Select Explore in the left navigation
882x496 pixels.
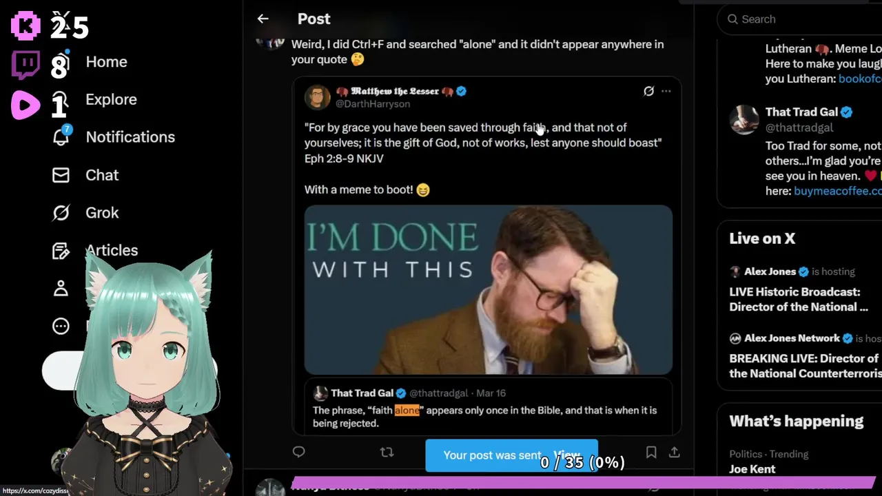111,99
